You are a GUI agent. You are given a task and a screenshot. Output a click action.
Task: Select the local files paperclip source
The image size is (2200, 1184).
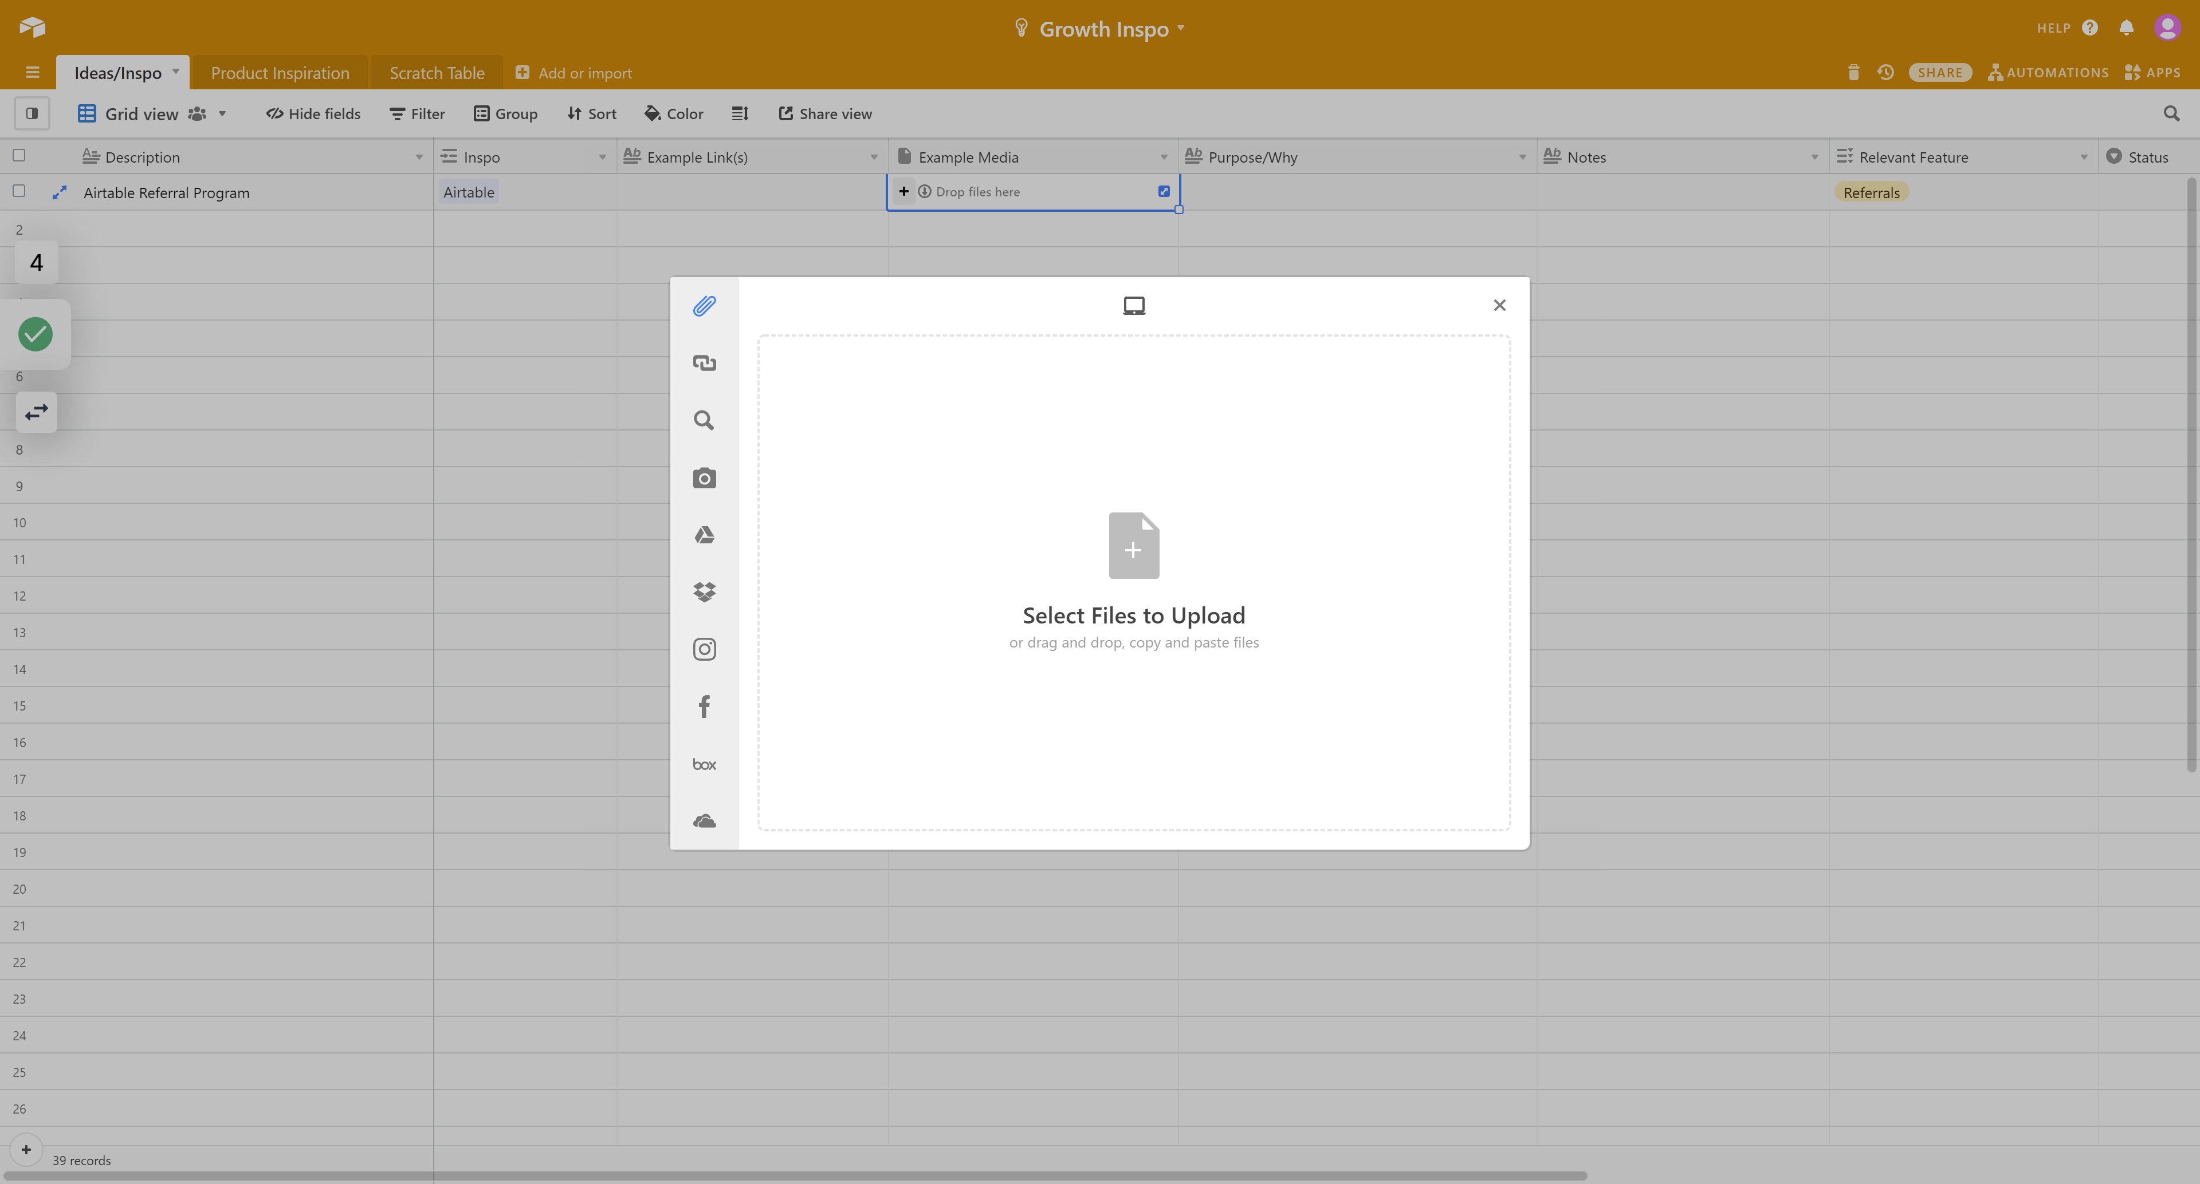[x=704, y=306]
